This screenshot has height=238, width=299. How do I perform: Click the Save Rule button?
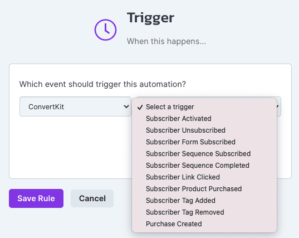point(36,198)
